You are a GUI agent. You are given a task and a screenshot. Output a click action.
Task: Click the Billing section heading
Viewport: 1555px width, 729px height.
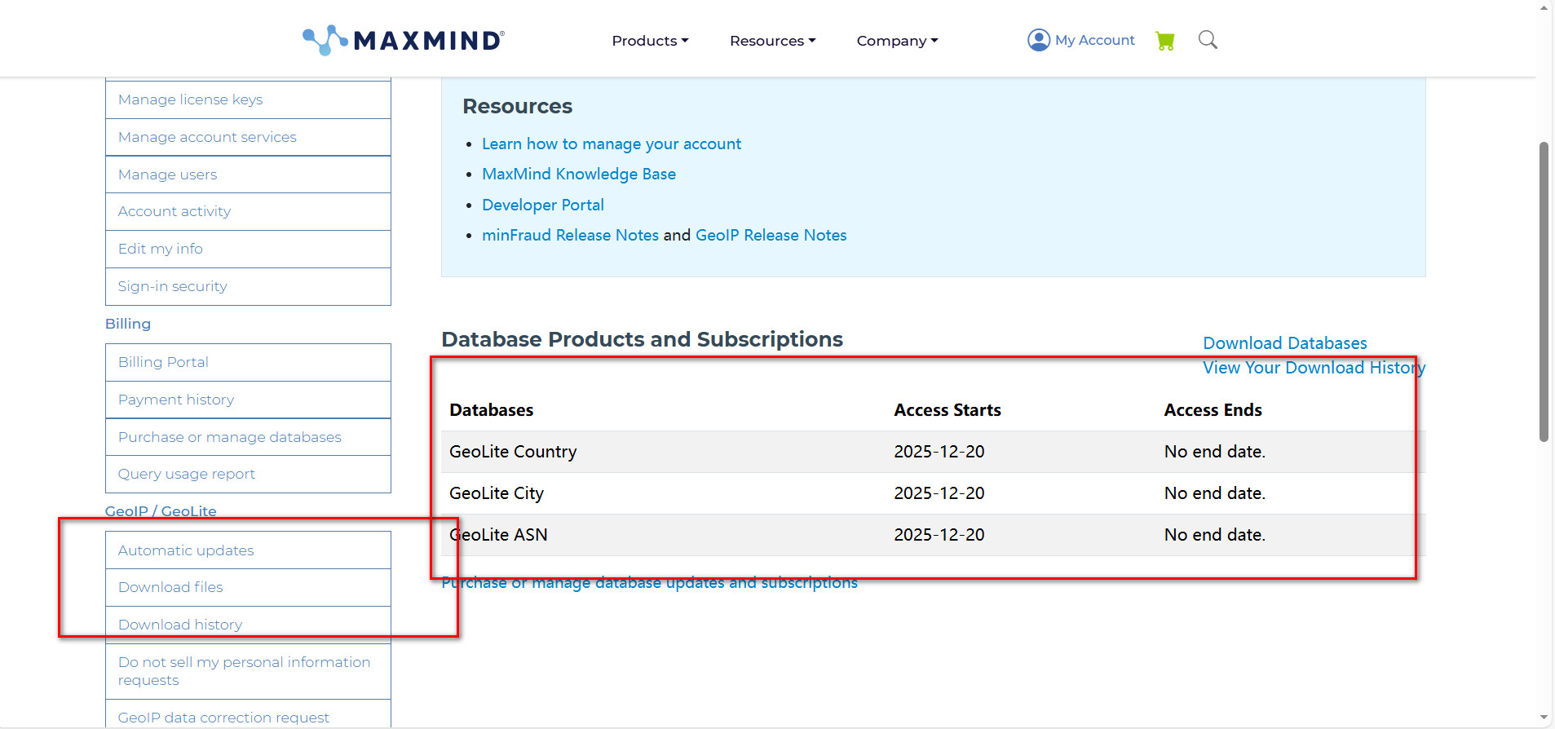click(128, 324)
